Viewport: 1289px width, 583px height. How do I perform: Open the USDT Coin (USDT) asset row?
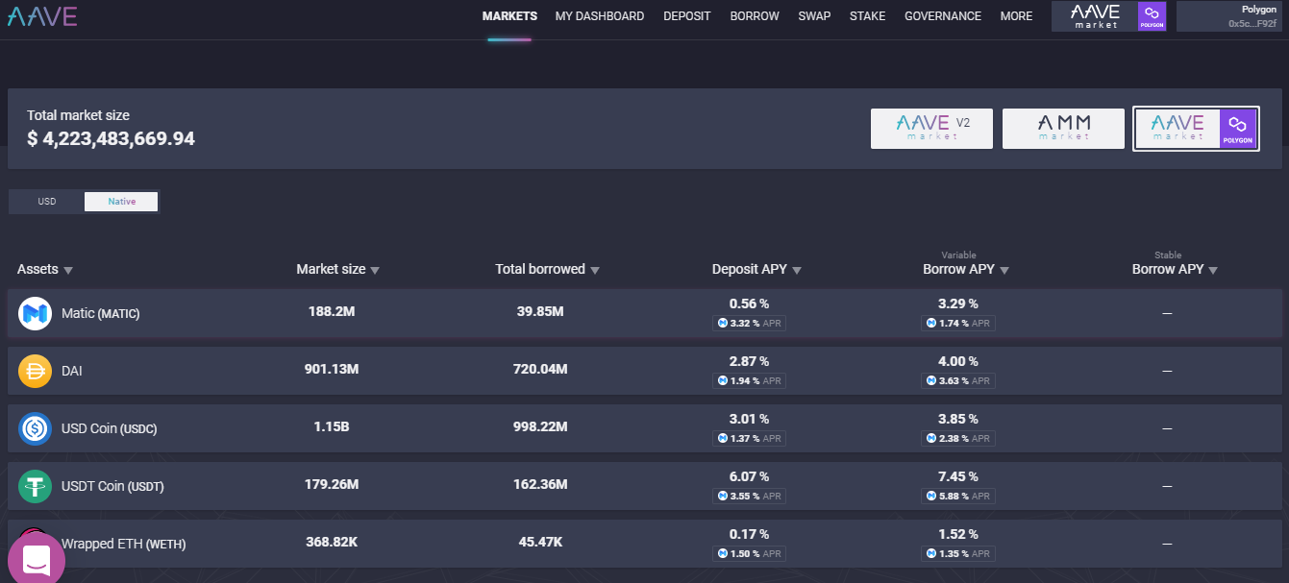[645, 486]
